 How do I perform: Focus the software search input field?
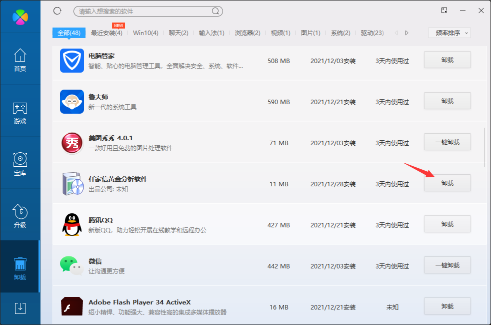(142, 11)
